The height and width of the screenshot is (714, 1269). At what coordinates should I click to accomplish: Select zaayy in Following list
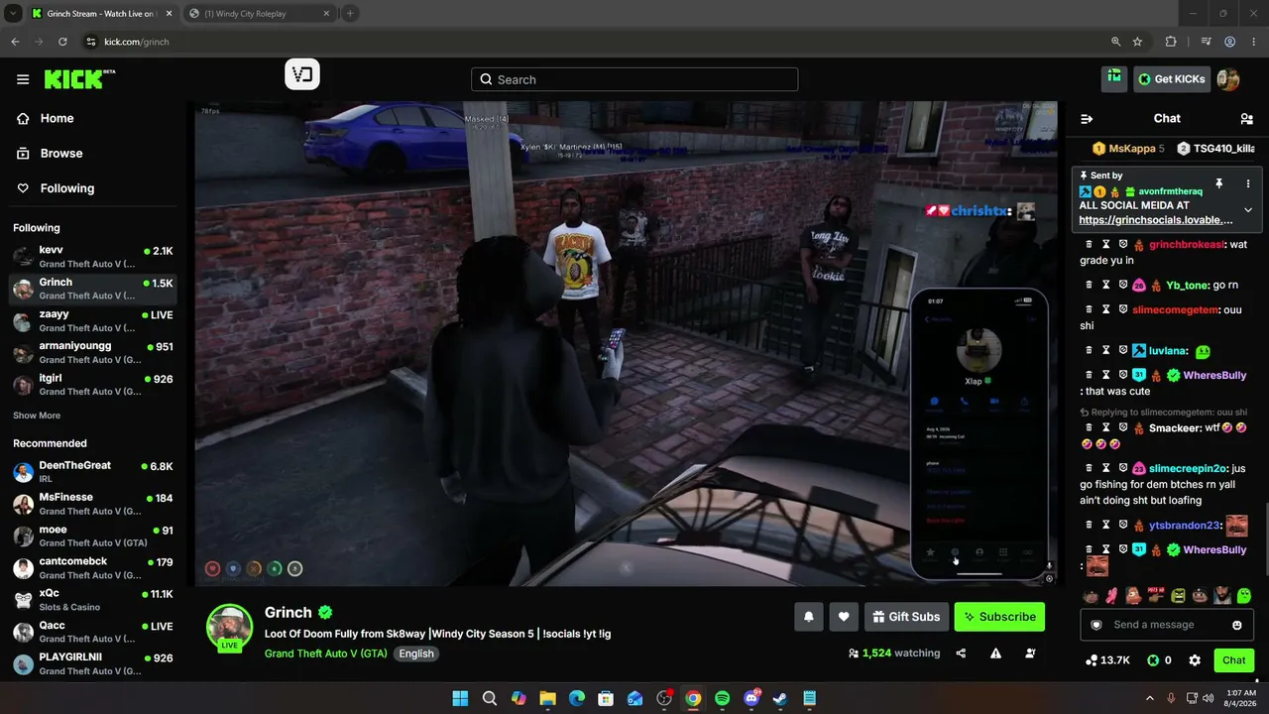pos(93,320)
